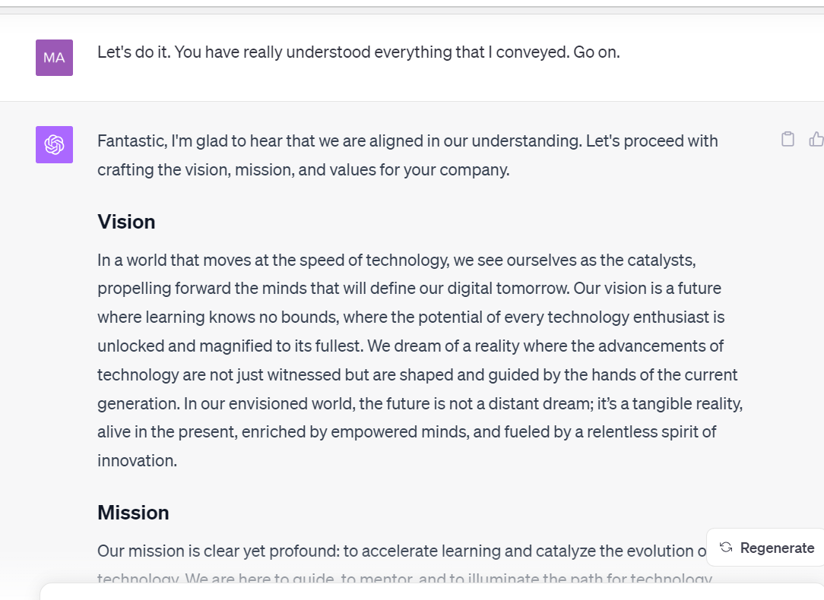Click the Mission heading

(x=133, y=513)
